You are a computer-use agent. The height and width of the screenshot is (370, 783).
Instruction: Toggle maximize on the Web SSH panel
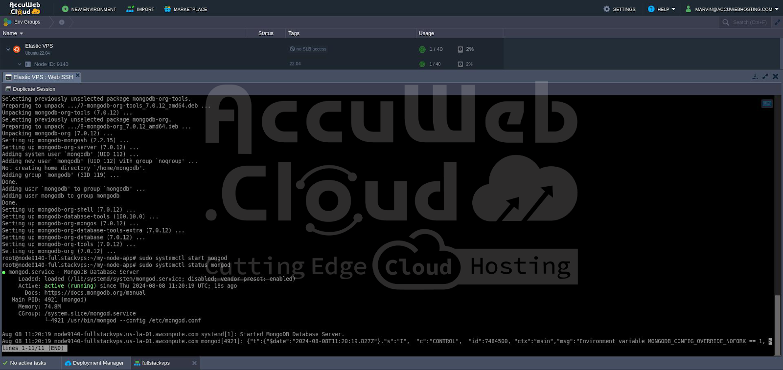tap(765, 77)
